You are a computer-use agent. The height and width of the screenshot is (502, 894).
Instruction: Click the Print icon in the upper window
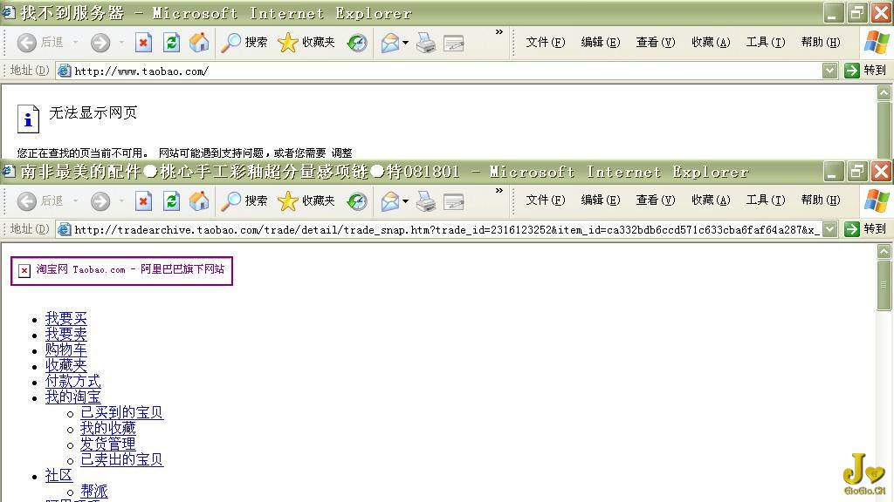(x=426, y=43)
